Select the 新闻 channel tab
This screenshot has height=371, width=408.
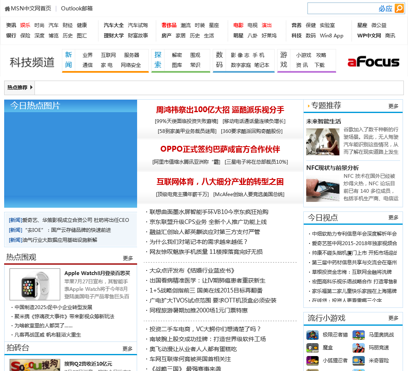(69, 60)
